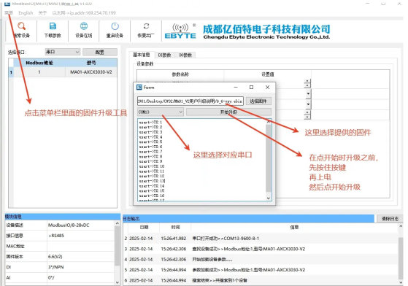Click the Form log vertical scrollbar
This screenshot has height=286, width=408.
coord(269,158)
